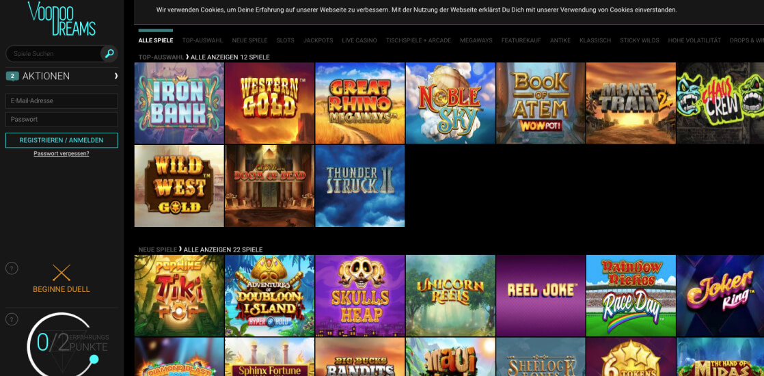Click the Top-Auswahl section heading
Screen dimensions: 764x376
161,57
